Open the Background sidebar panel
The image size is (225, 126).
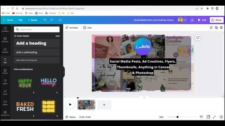pos(5,113)
